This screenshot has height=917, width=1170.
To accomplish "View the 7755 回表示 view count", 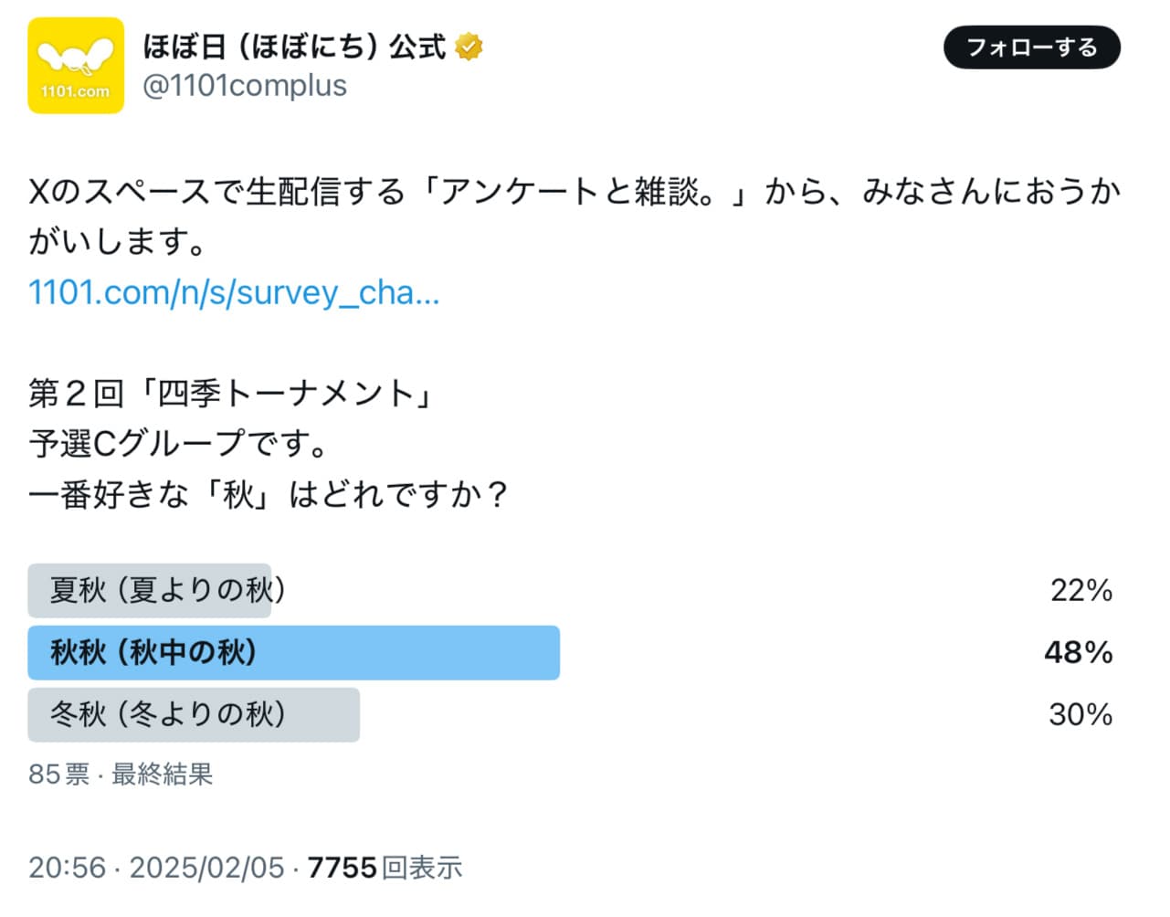I will point(385,867).
